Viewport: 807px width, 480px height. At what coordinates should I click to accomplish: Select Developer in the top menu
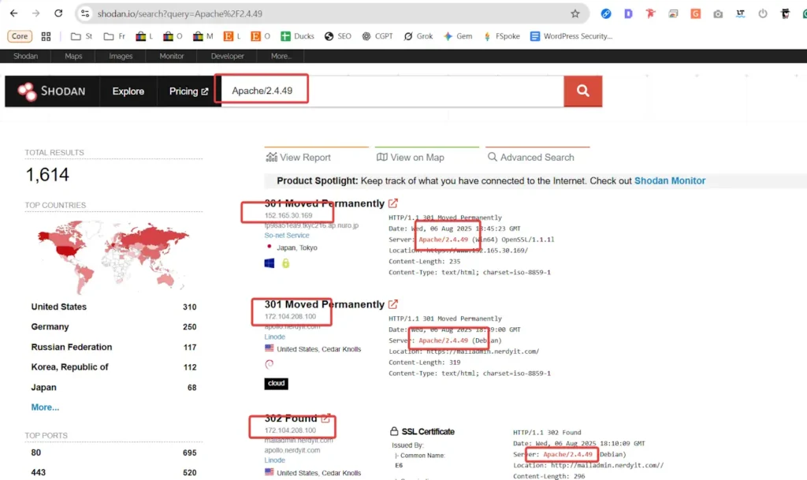227,56
